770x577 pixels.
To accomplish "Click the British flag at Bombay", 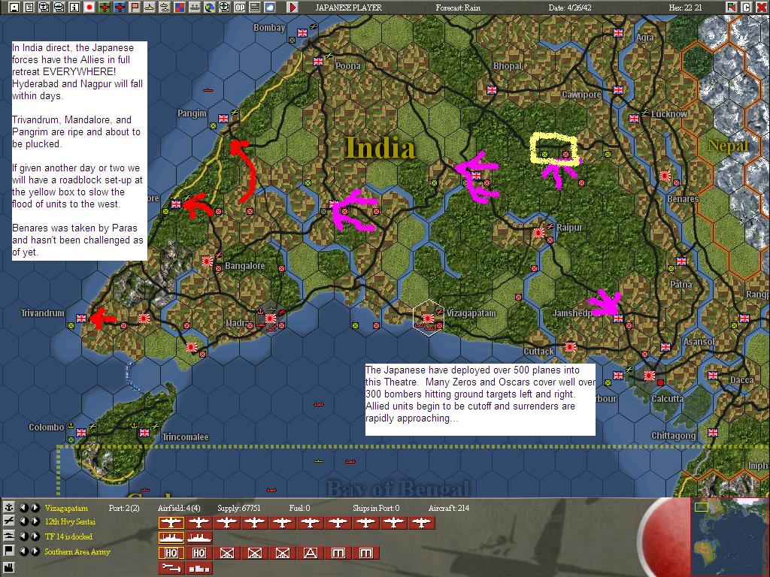I will tap(302, 33).
